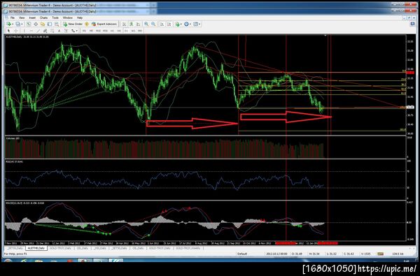
Task: Toggle the Expert Advisors button
Action: point(104,24)
